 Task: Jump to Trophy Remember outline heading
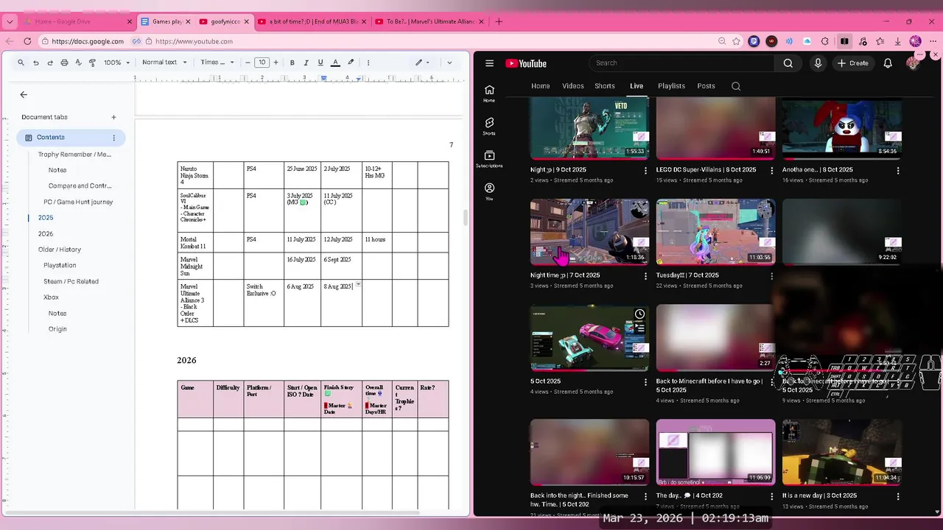[74, 155]
